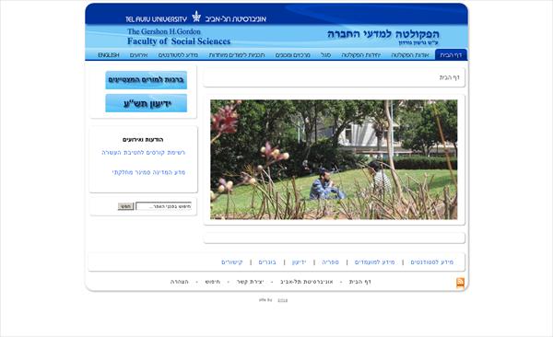Select the דף הבית navigation tab
553x337 pixels.
451,55
